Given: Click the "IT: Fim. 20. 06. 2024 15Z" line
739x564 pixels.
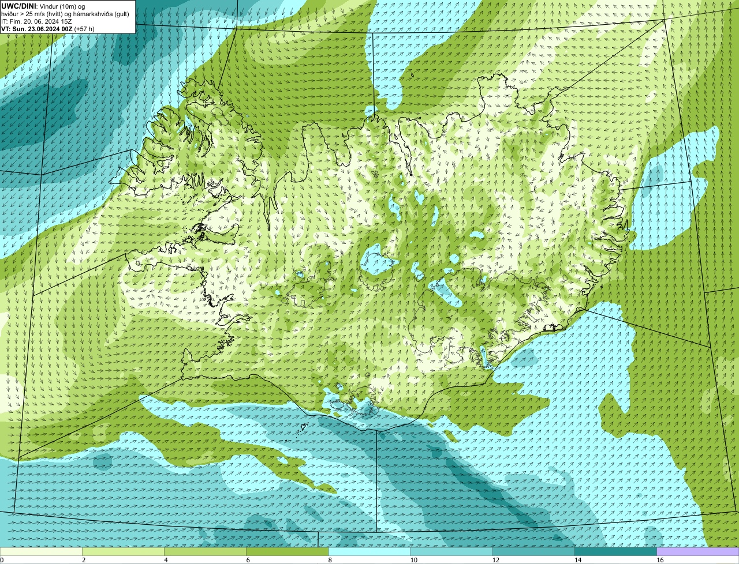Looking at the screenshot, I should [x=36, y=21].
